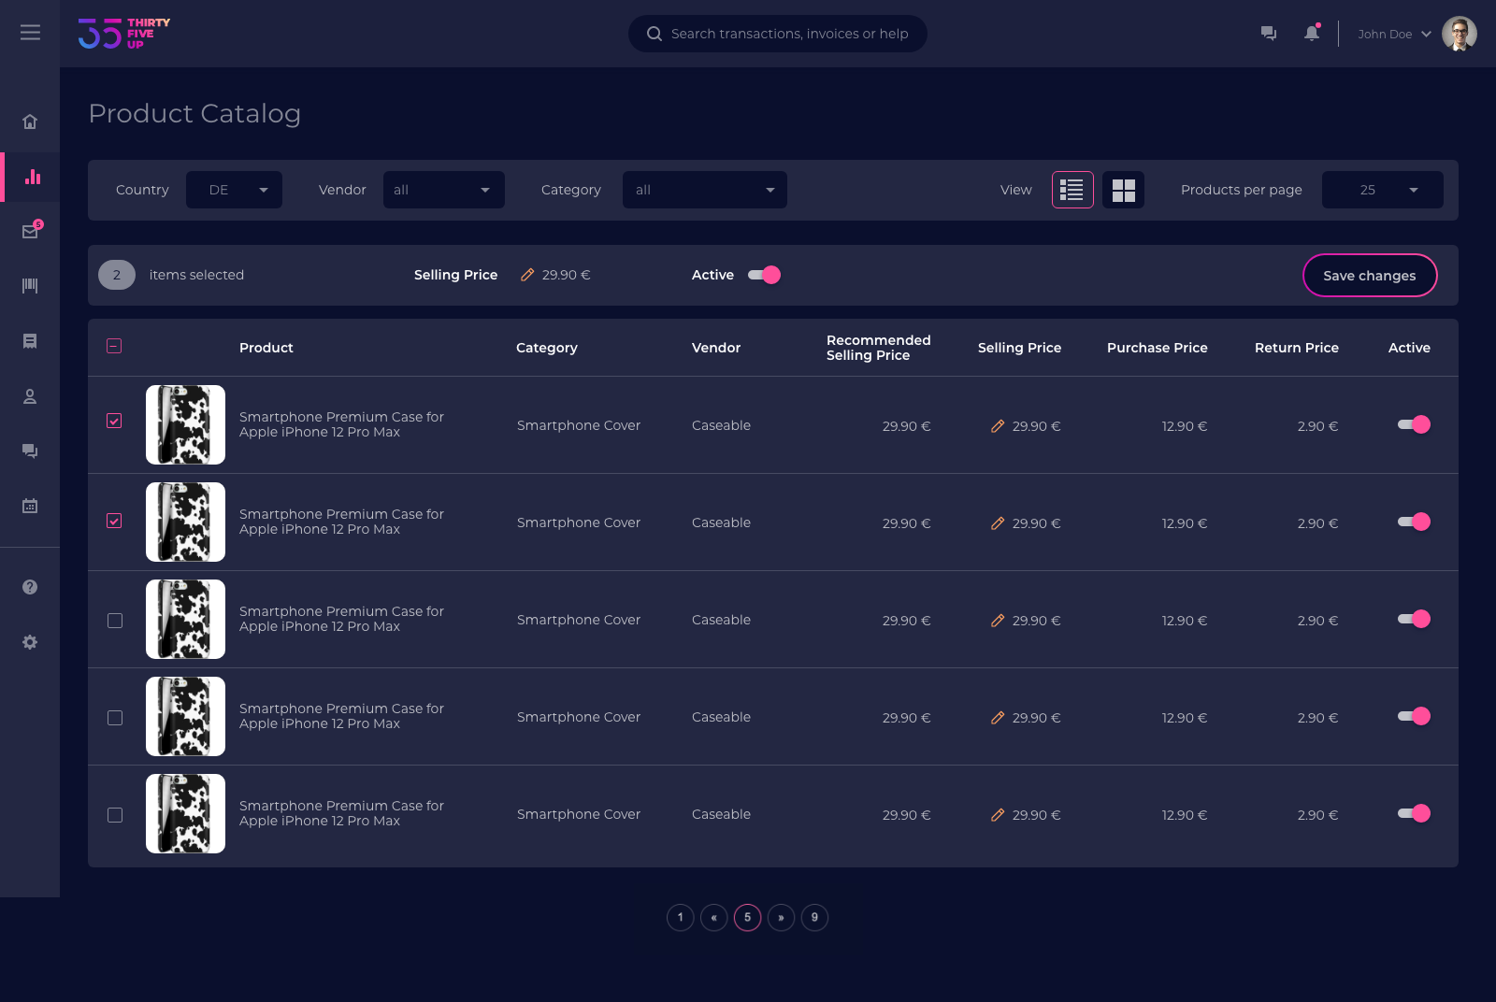Open the help question mark icon

pyautogui.click(x=30, y=587)
